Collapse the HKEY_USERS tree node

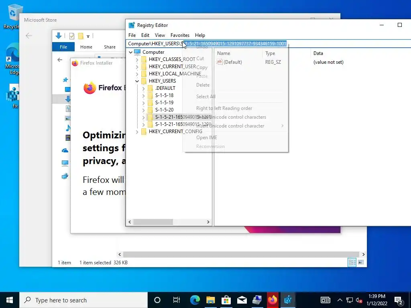tap(137, 81)
